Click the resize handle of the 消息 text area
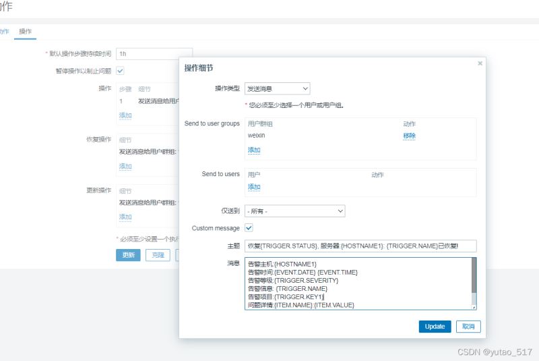This screenshot has height=361, width=539. pos(474,307)
